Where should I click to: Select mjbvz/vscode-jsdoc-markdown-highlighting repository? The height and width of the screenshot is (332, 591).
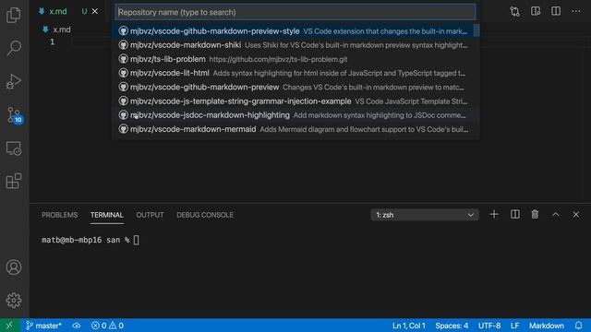point(295,115)
